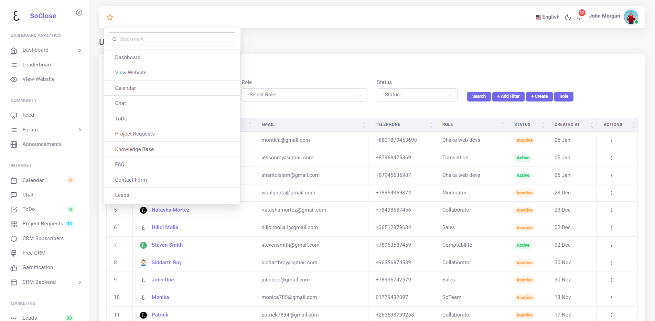Screen dimensions: 655x321
Task: Toggle the sidebar collapse circle icon
Action: [x=79, y=13]
